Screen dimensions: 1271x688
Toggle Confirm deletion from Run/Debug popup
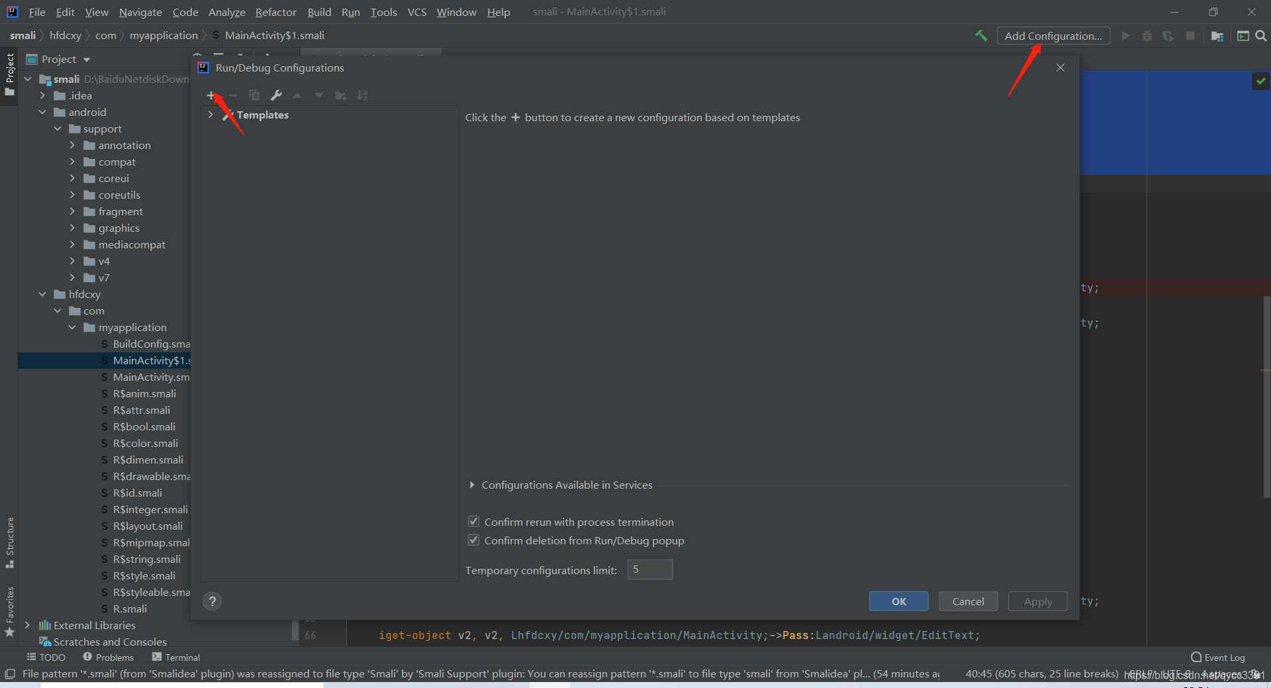click(x=473, y=540)
